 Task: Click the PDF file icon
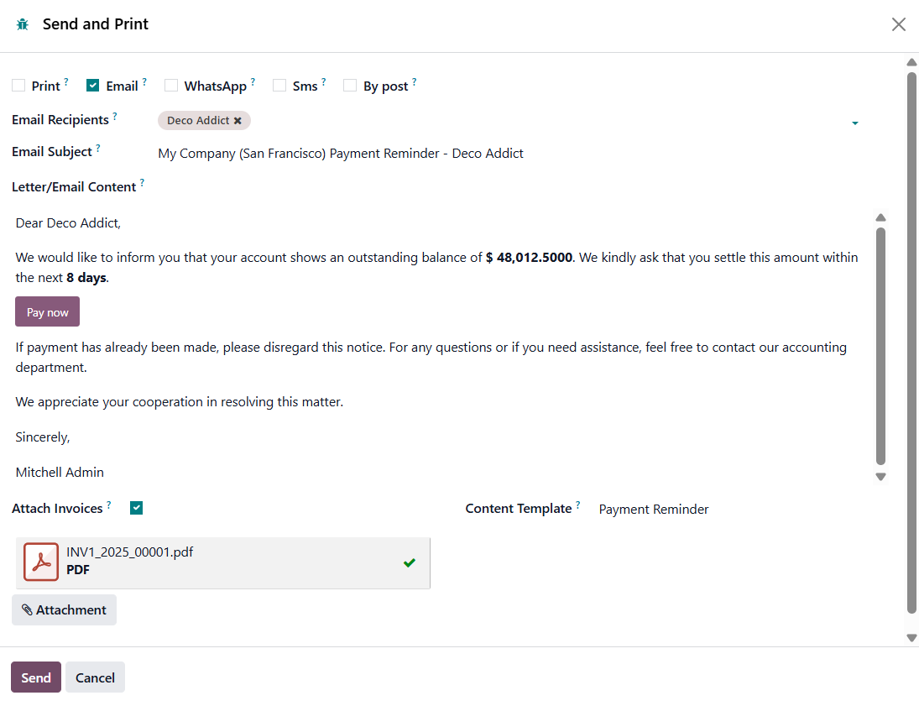point(41,562)
